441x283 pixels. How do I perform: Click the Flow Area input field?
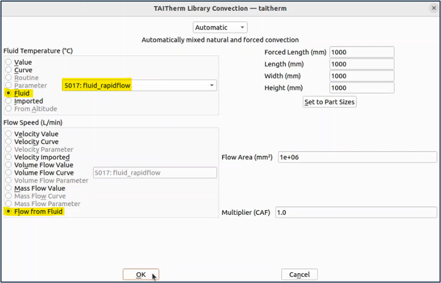tap(358, 157)
